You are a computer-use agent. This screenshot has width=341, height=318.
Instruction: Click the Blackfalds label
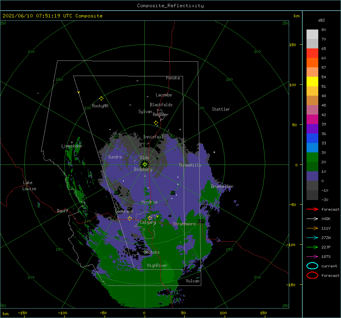pyautogui.click(x=161, y=105)
